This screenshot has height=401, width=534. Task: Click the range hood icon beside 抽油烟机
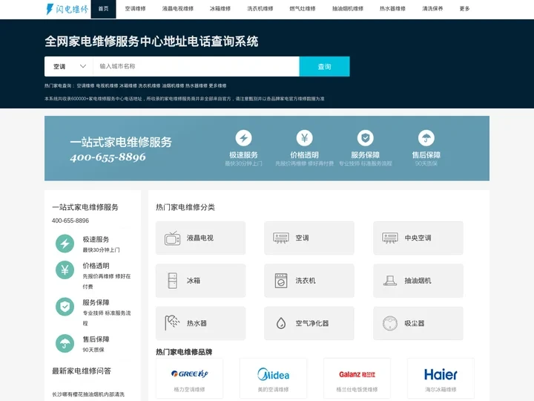click(x=390, y=281)
